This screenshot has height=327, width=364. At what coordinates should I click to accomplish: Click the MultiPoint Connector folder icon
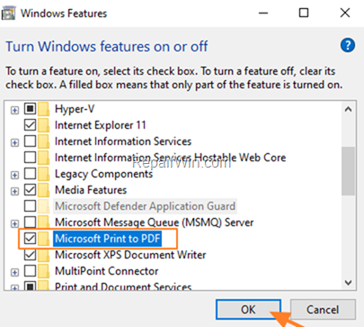(44, 271)
